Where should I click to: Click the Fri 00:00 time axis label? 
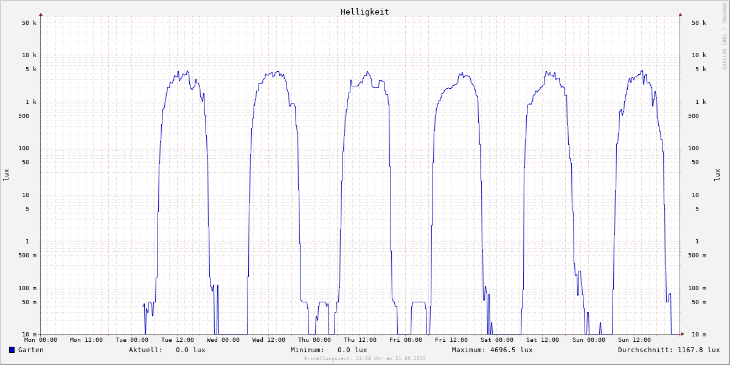pyautogui.click(x=406, y=340)
